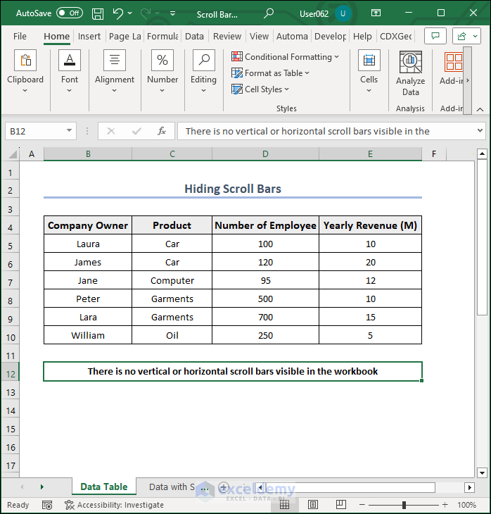The image size is (491, 514).
Task: Click horizontal scroll left arrow
Action: [x=260, y=487]
